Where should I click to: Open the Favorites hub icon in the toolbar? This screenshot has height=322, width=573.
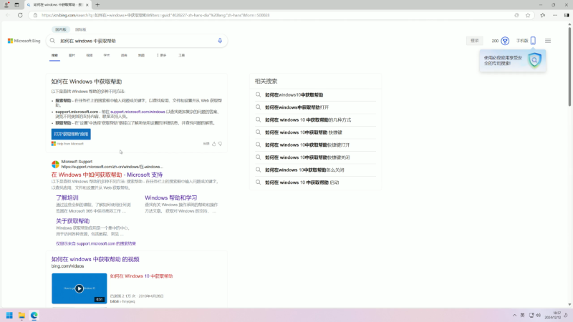point(543,15)
